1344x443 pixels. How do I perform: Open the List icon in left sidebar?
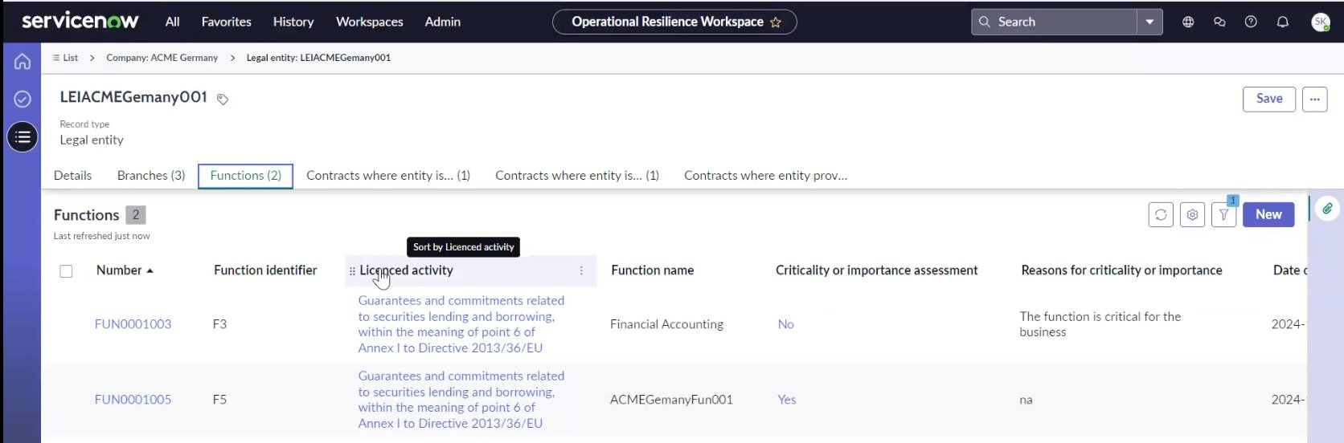tap(23, 137)
